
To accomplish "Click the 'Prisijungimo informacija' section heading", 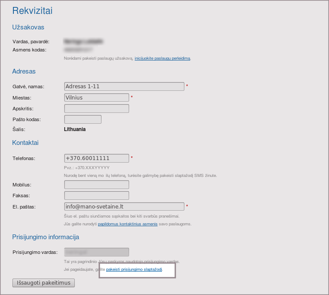I will click(45, 237).
